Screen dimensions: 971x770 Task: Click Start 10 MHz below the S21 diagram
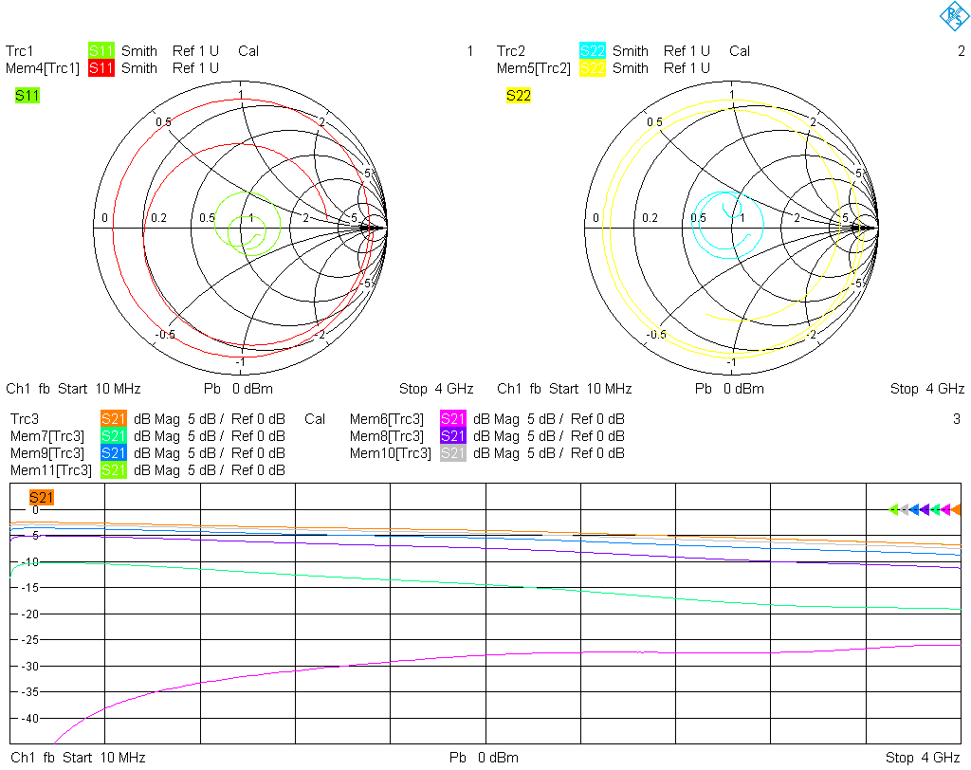click(x=104, y=757)
